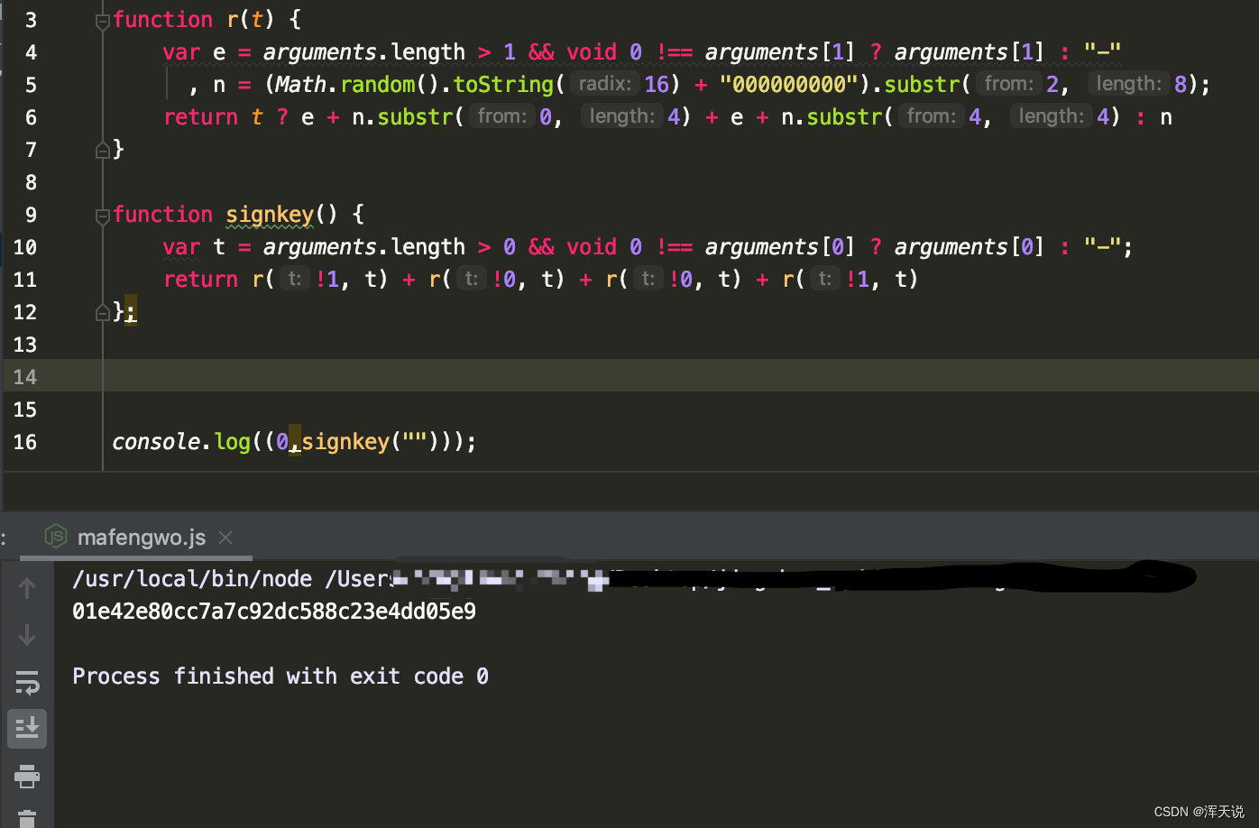Close the mafengwo.js run tab
Viewport: 1259px width, 828px height.
coord(225,538)
